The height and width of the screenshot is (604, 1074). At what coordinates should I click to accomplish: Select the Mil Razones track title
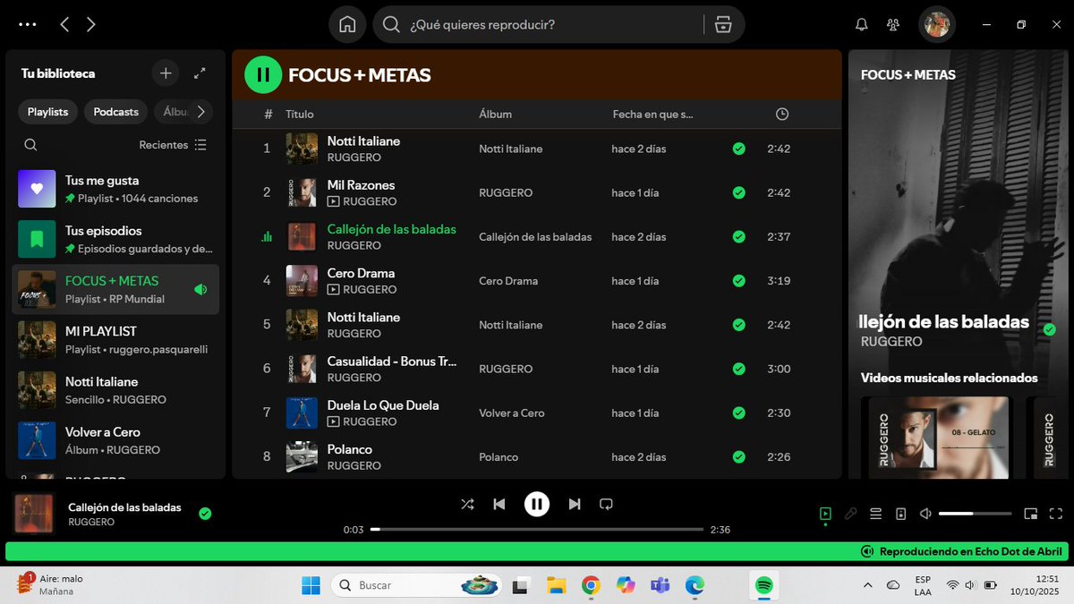click(361, 185)
